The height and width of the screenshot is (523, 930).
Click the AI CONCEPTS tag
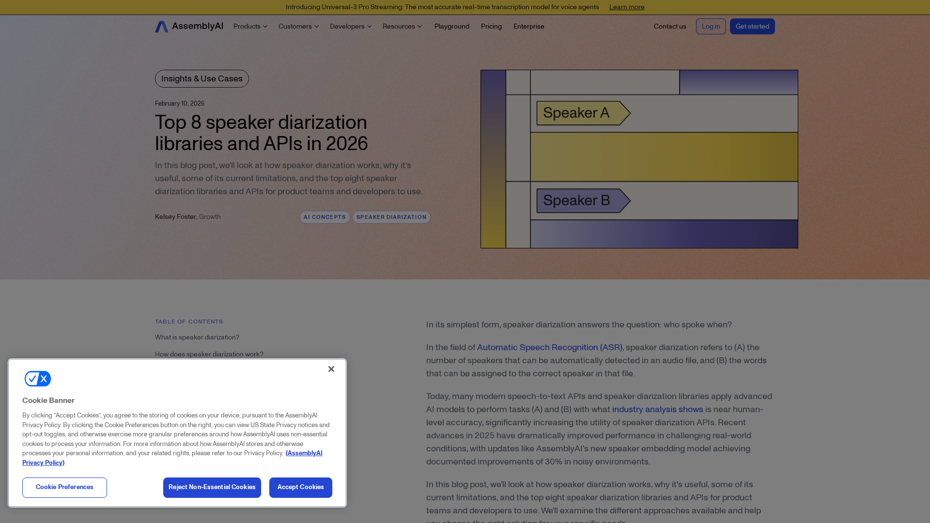click(325, 217)
